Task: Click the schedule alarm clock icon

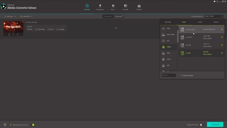Action: click(x=5, y=125)
